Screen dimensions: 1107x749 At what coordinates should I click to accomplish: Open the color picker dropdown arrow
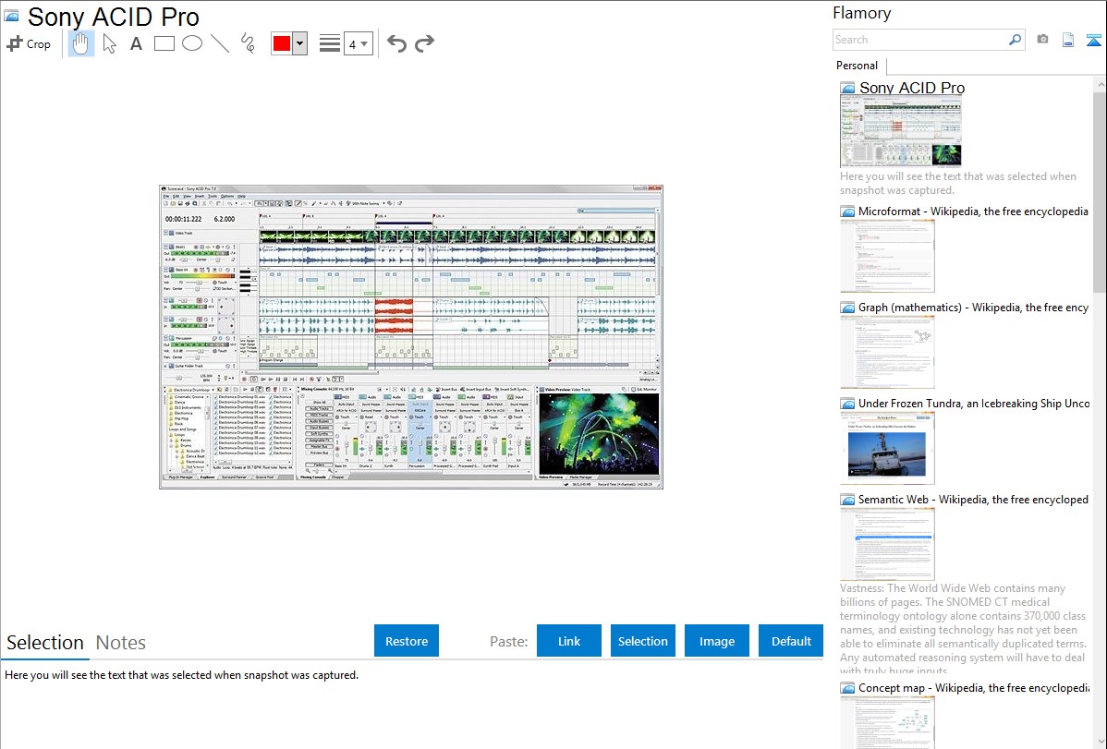click(299, 43)
